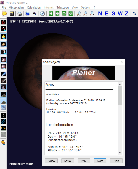Click the Mars title in info panel
Image resolution: width=138 pixels, height=169 pixels.
[x=50, y=85]
